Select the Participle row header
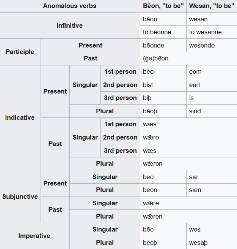The image size is (237, 249). (x=20, y=52)
